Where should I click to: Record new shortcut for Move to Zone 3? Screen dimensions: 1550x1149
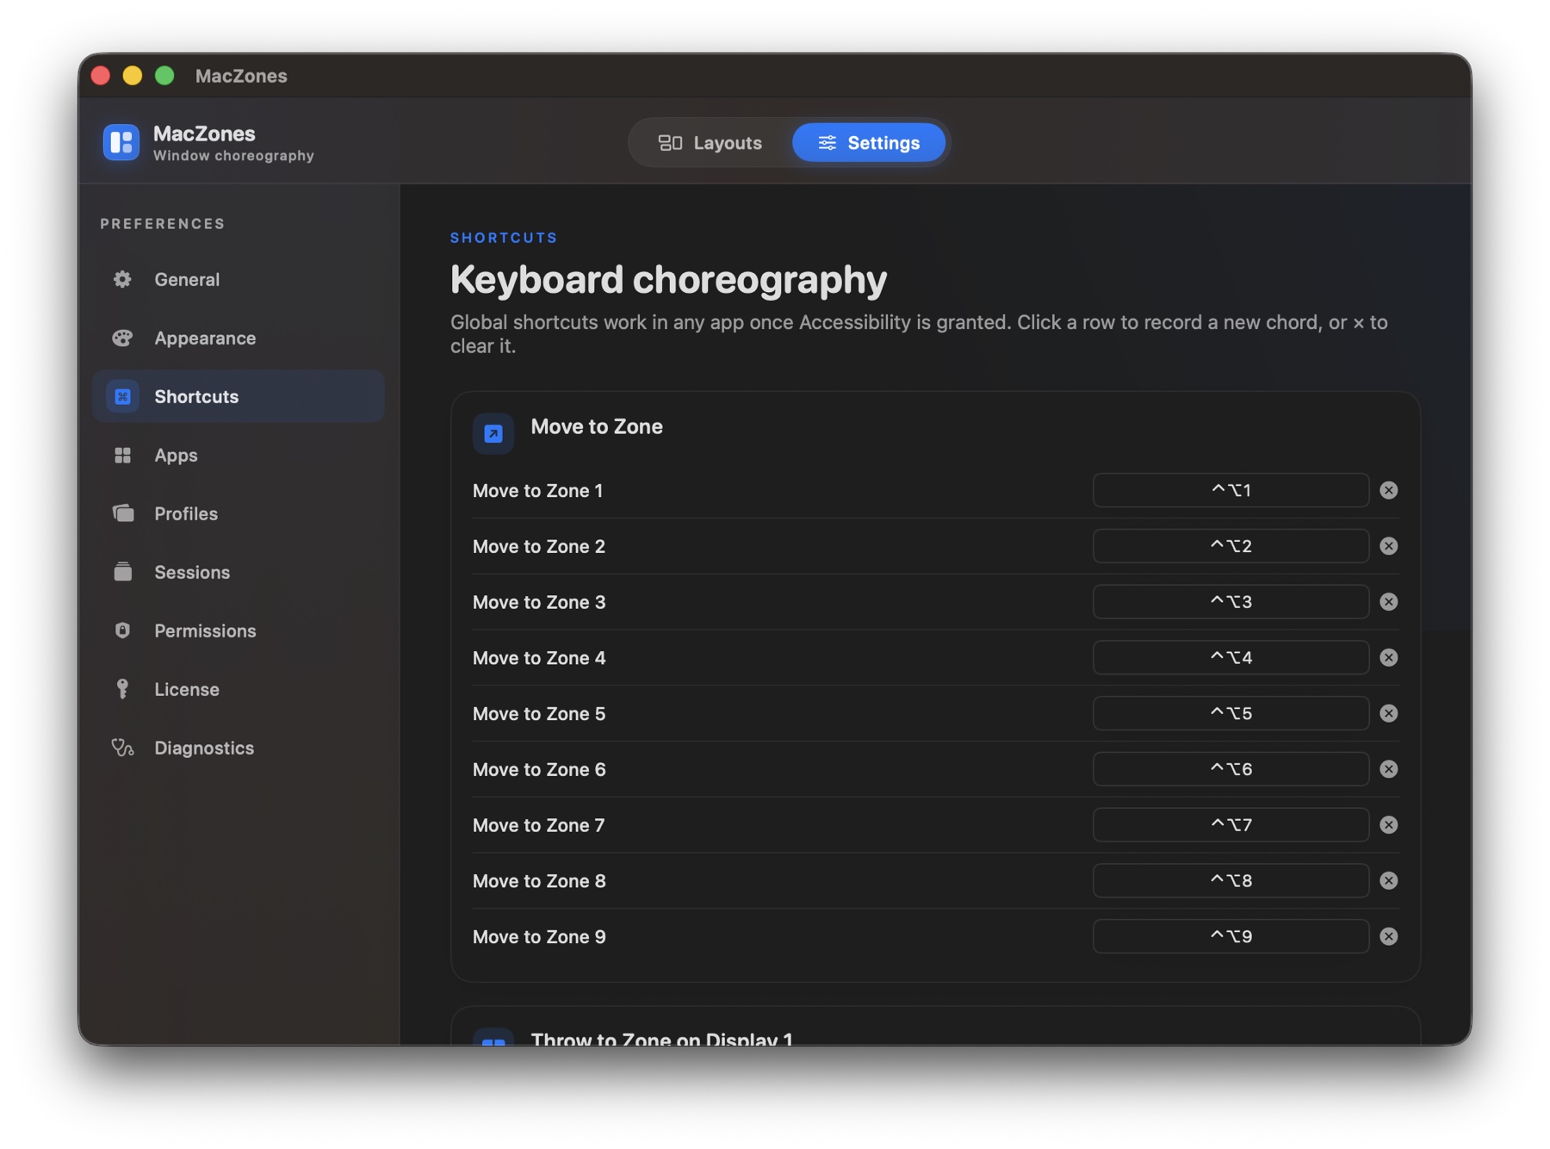click(1231, 602)
